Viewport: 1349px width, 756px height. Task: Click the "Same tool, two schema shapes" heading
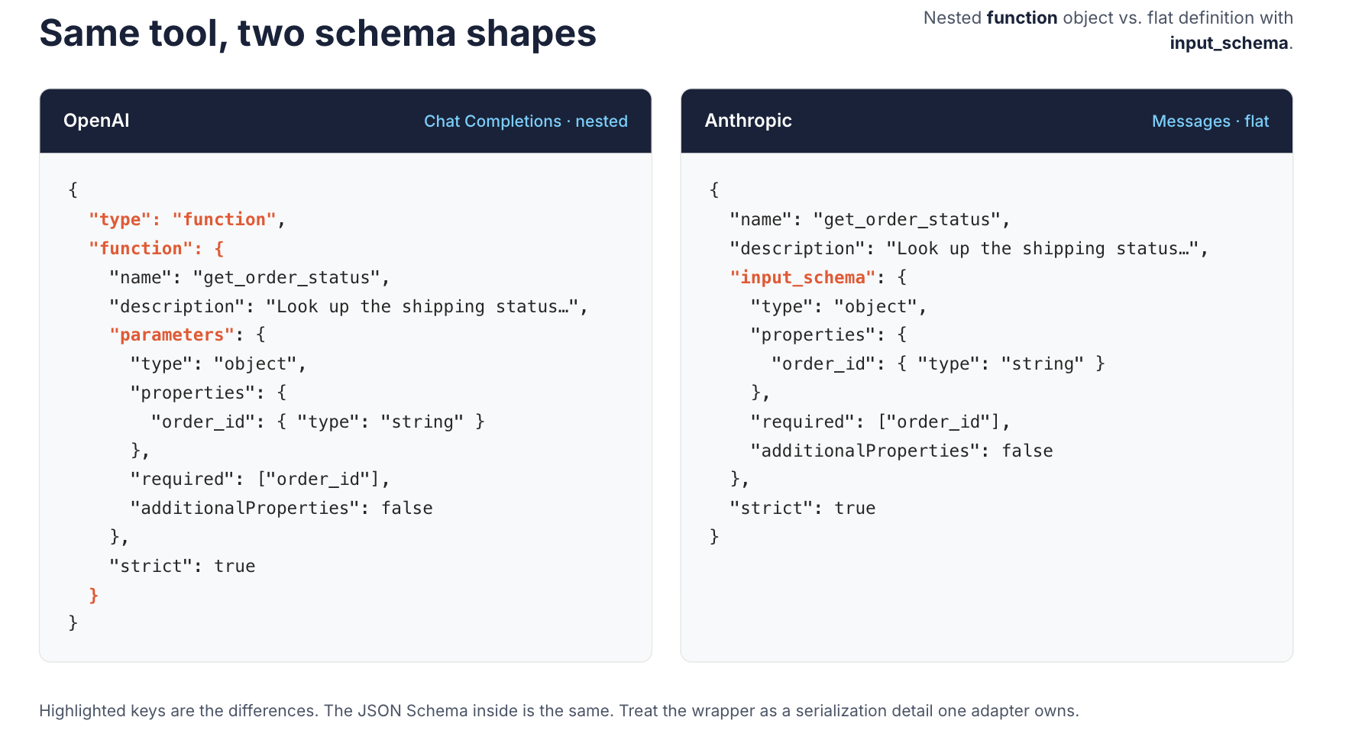[x=318, y=34]
